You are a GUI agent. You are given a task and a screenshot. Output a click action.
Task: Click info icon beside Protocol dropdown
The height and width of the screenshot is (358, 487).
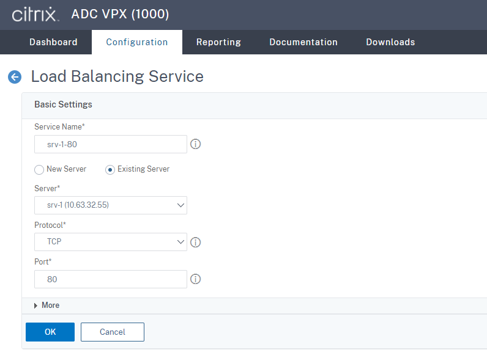(x=196, y=242)
